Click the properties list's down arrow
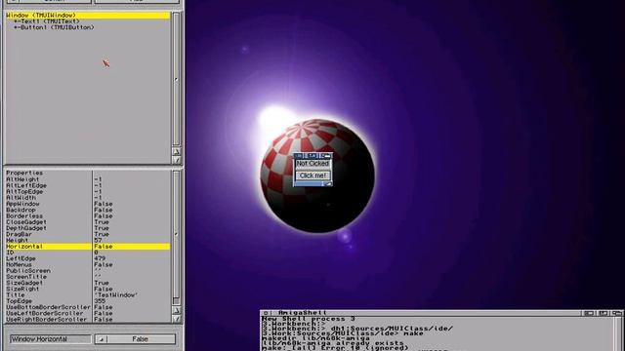The image size is (625, 351). [x=177, y=319]
